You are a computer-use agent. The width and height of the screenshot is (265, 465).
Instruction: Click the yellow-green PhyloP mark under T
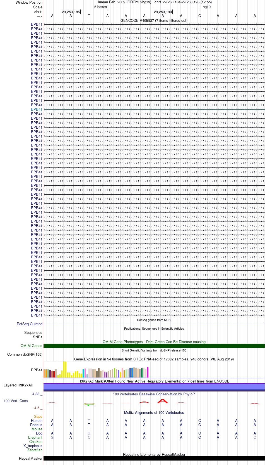(89, 404)
